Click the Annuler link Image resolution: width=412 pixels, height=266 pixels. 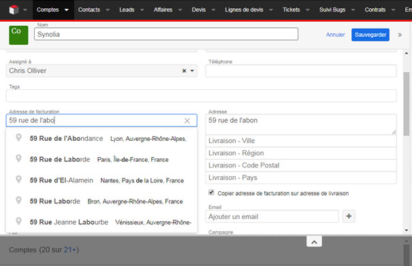tap(335, 35)
